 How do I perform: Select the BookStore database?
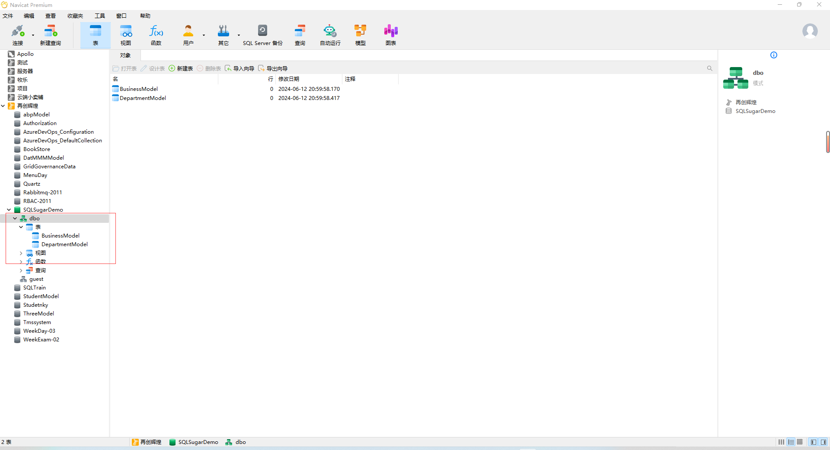point(37,149)
